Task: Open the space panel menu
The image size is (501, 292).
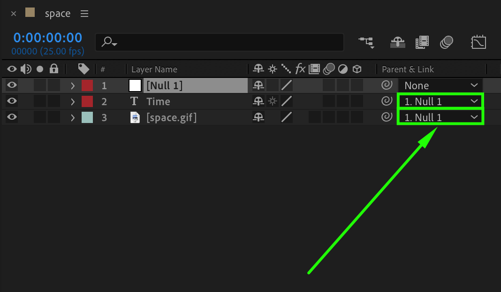Action: [x=84, y=14]
